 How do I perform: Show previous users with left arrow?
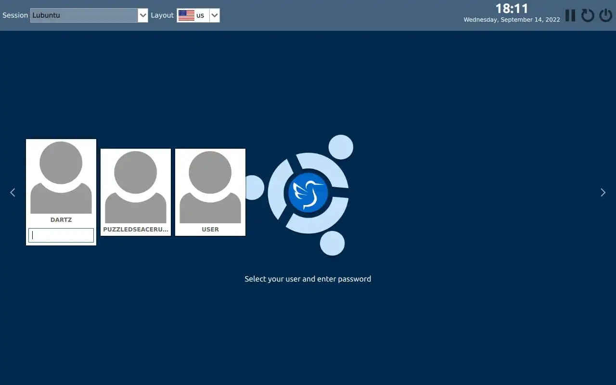13,192
